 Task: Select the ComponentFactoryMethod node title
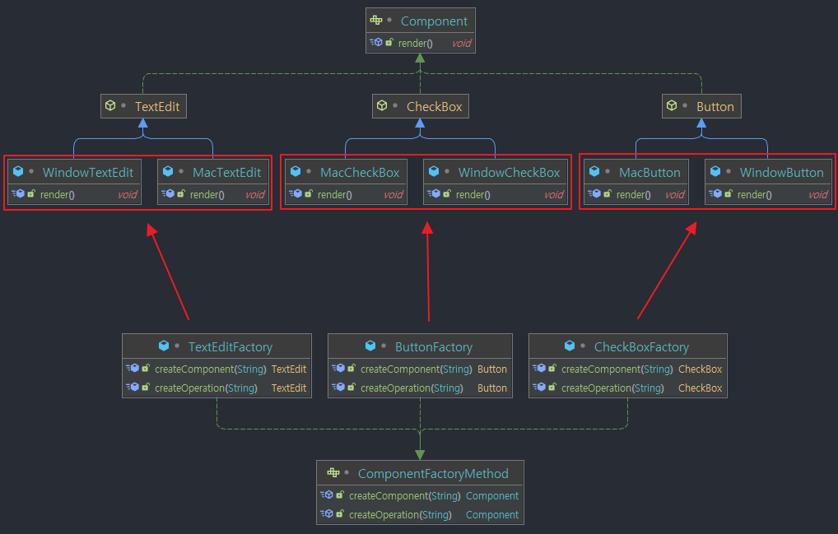(x=433, y=474)
